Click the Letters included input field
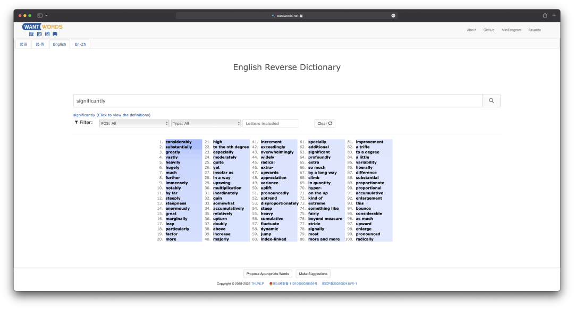The image size is (574, 309). pyautogui.click(x=271, y=124)
